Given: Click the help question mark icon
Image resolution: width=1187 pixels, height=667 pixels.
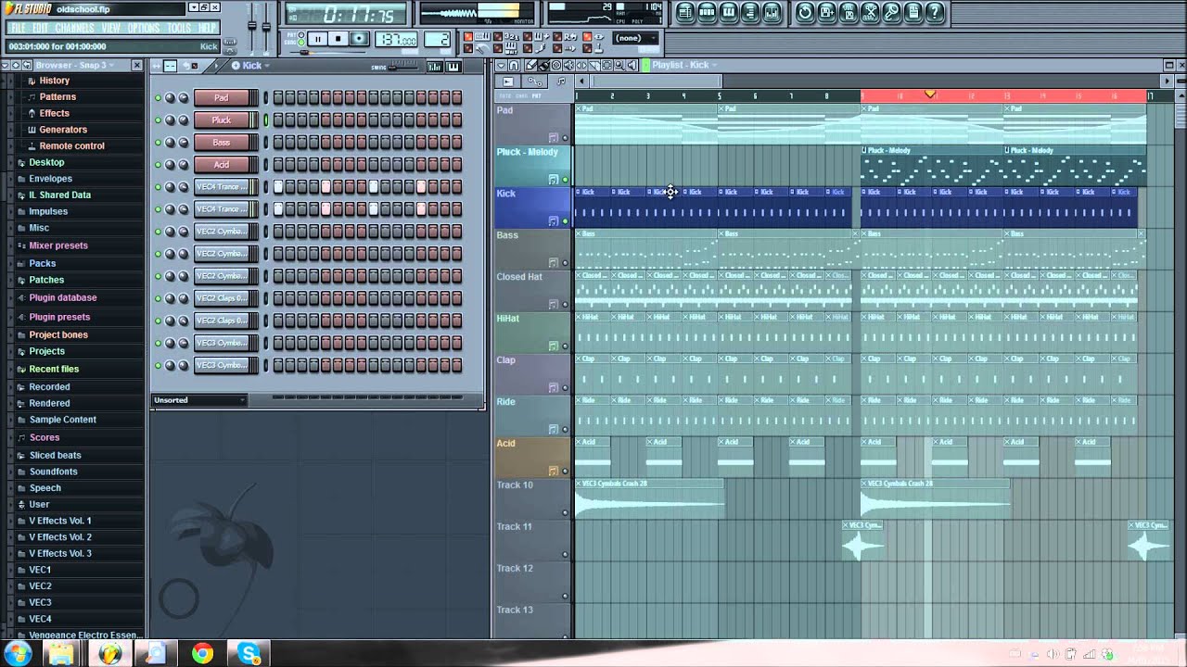Looking at the screenshot, I should (935, 13).
